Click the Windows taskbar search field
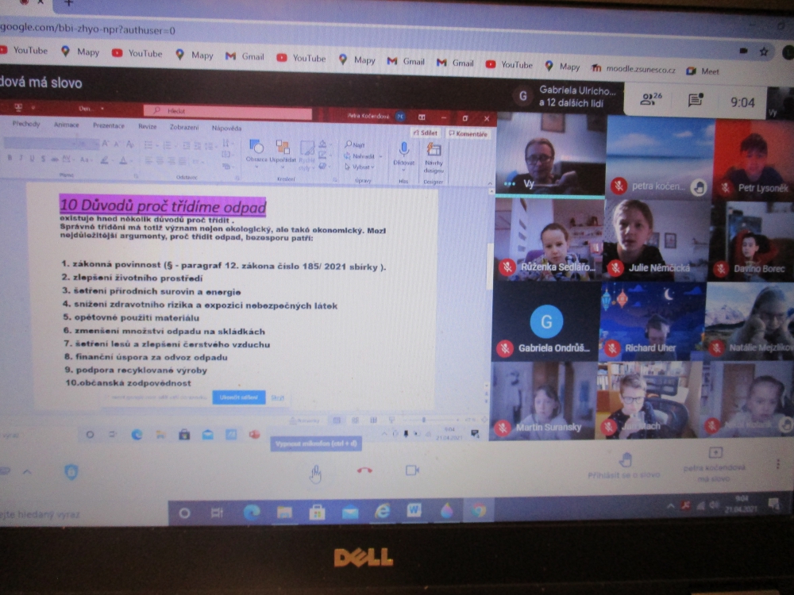The width and height of the screenshot is (794, 595). 83,514
